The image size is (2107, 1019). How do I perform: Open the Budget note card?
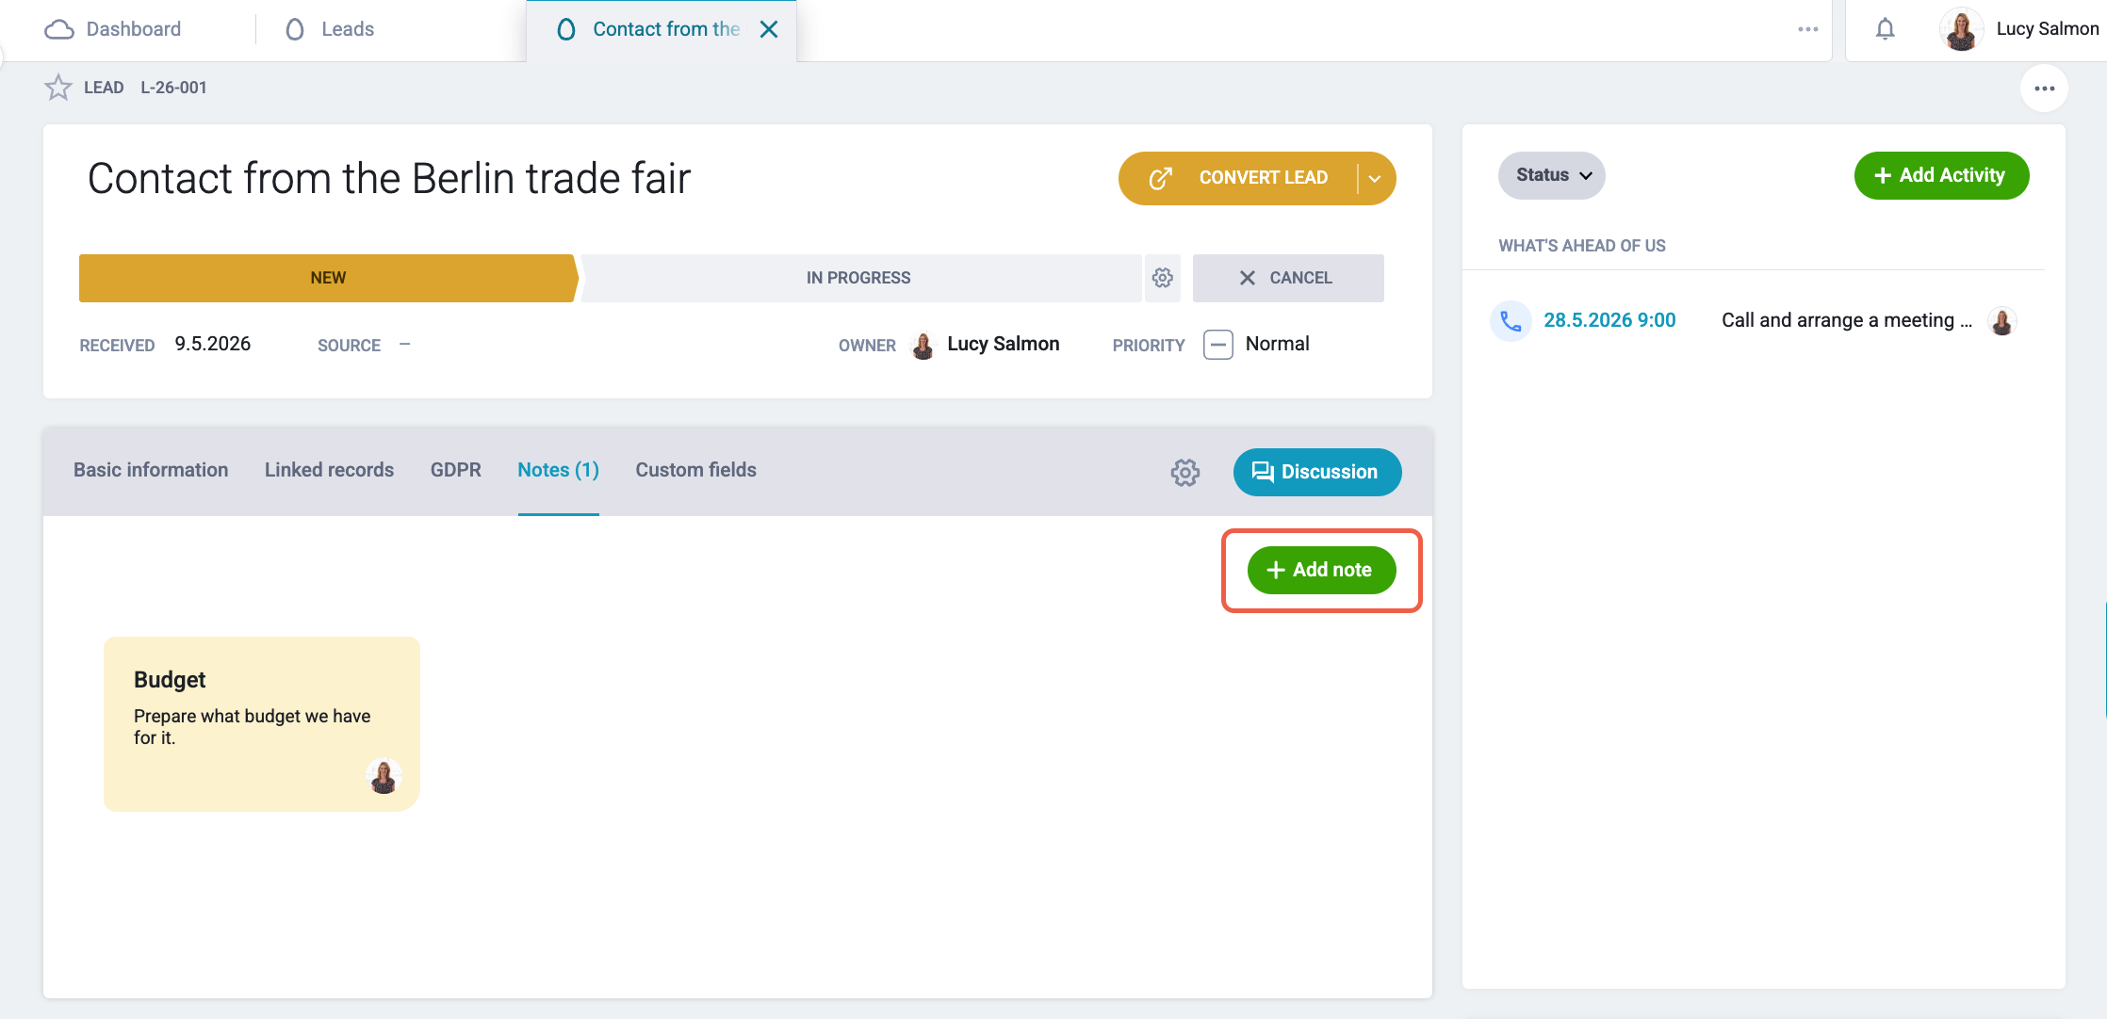coord(261,723)
